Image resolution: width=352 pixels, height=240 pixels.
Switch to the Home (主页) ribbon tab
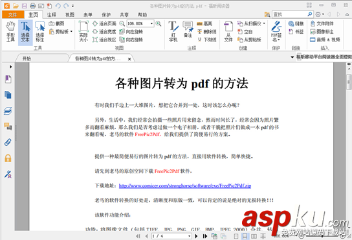click(33, 15)
